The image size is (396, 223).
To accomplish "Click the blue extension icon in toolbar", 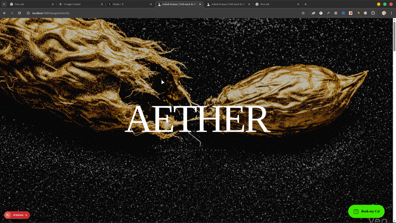I will point(343,13).
